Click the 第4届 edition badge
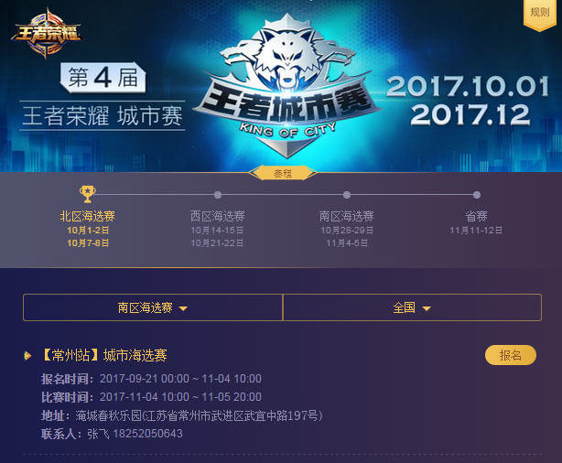 (x=103, y=78)
